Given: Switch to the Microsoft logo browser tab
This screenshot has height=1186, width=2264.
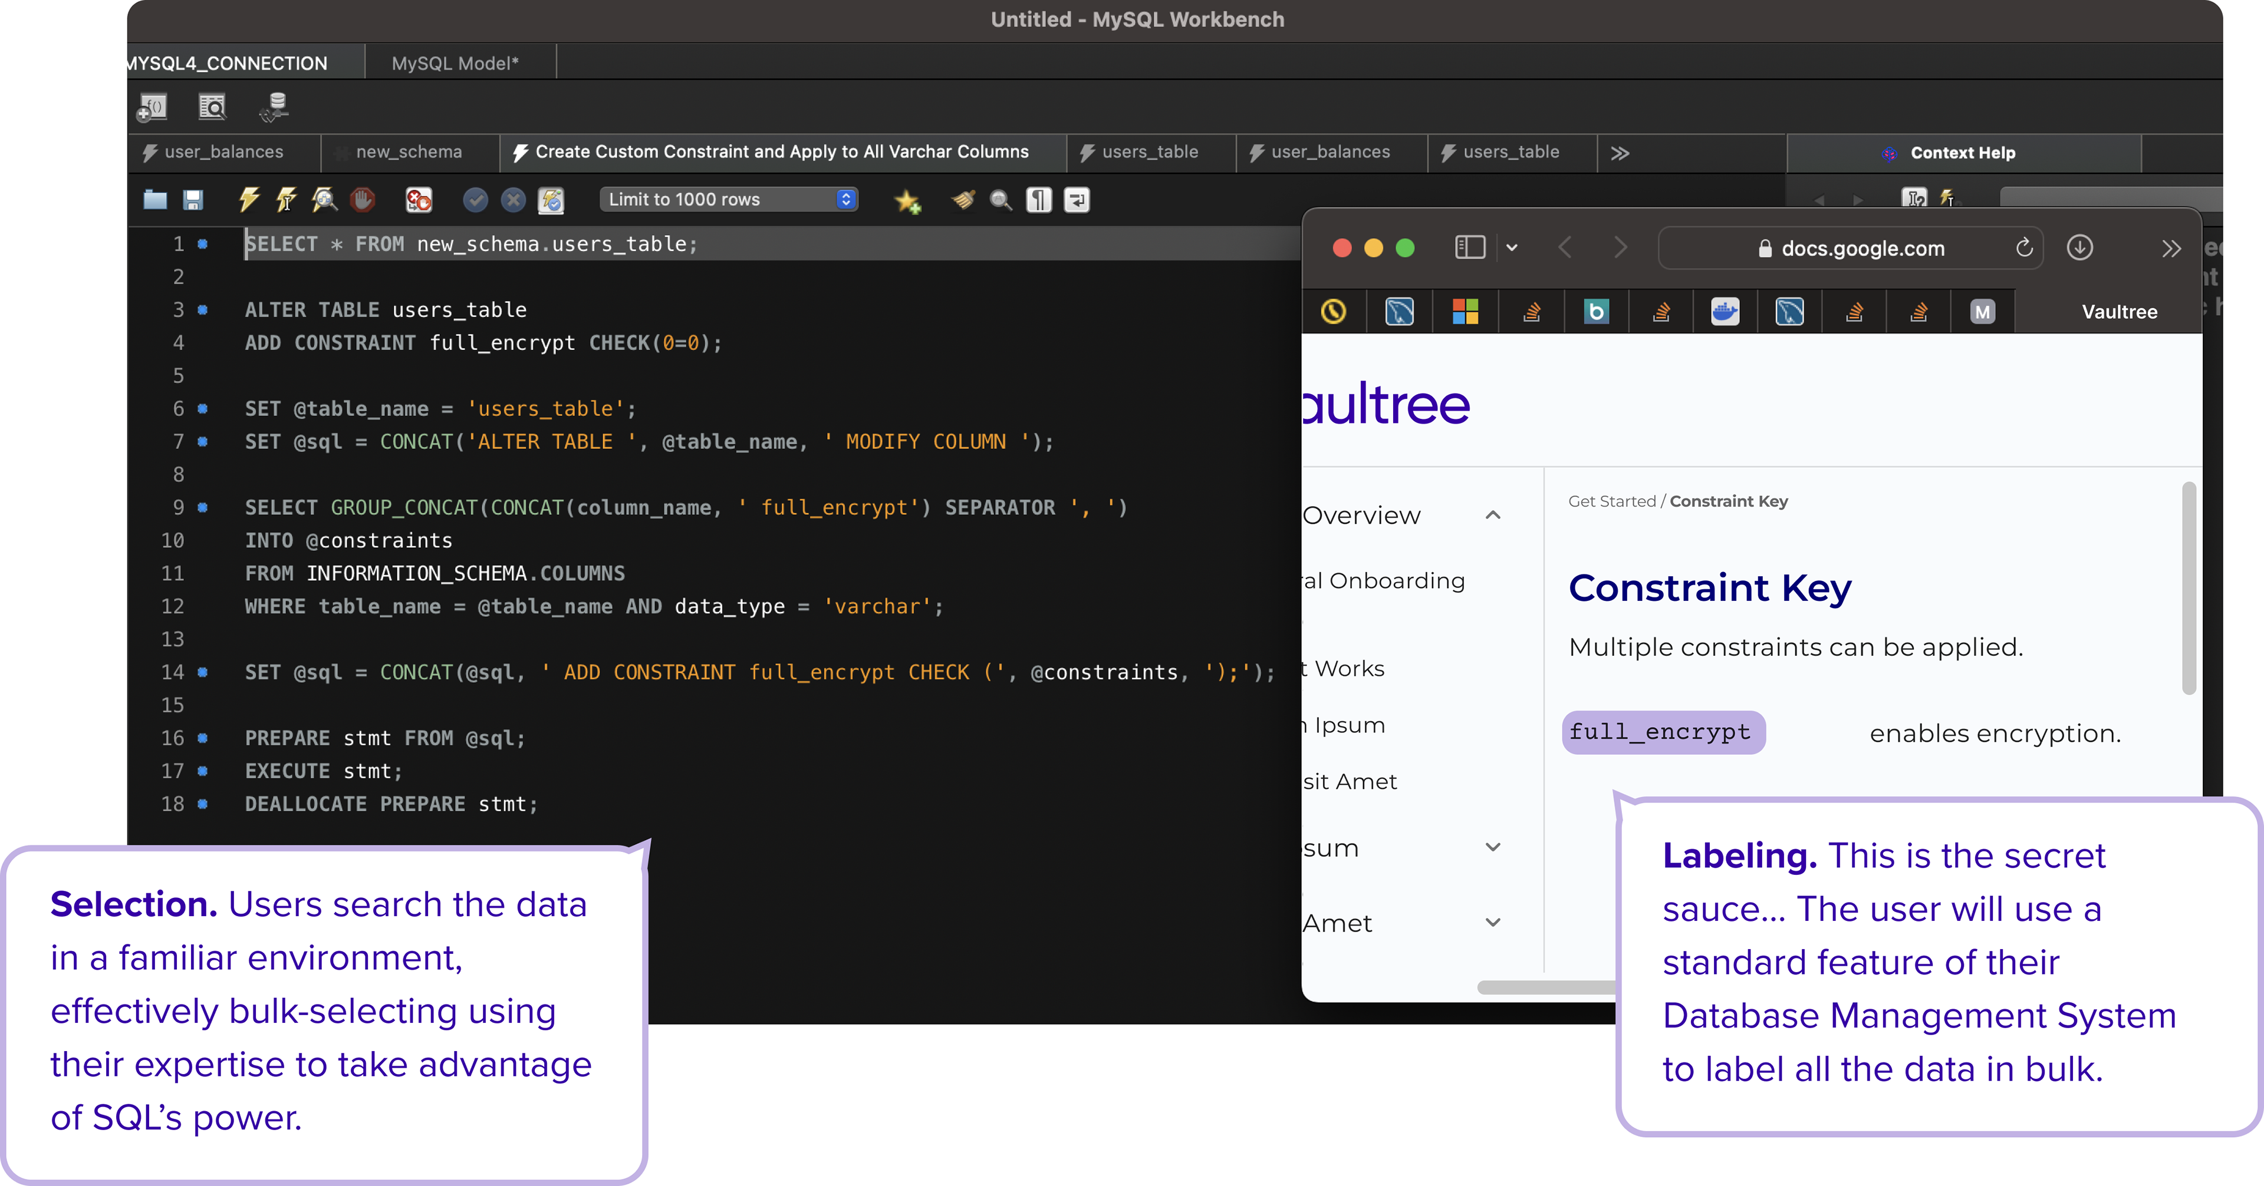Looking at the screenshot, I should pos(1465,311).
